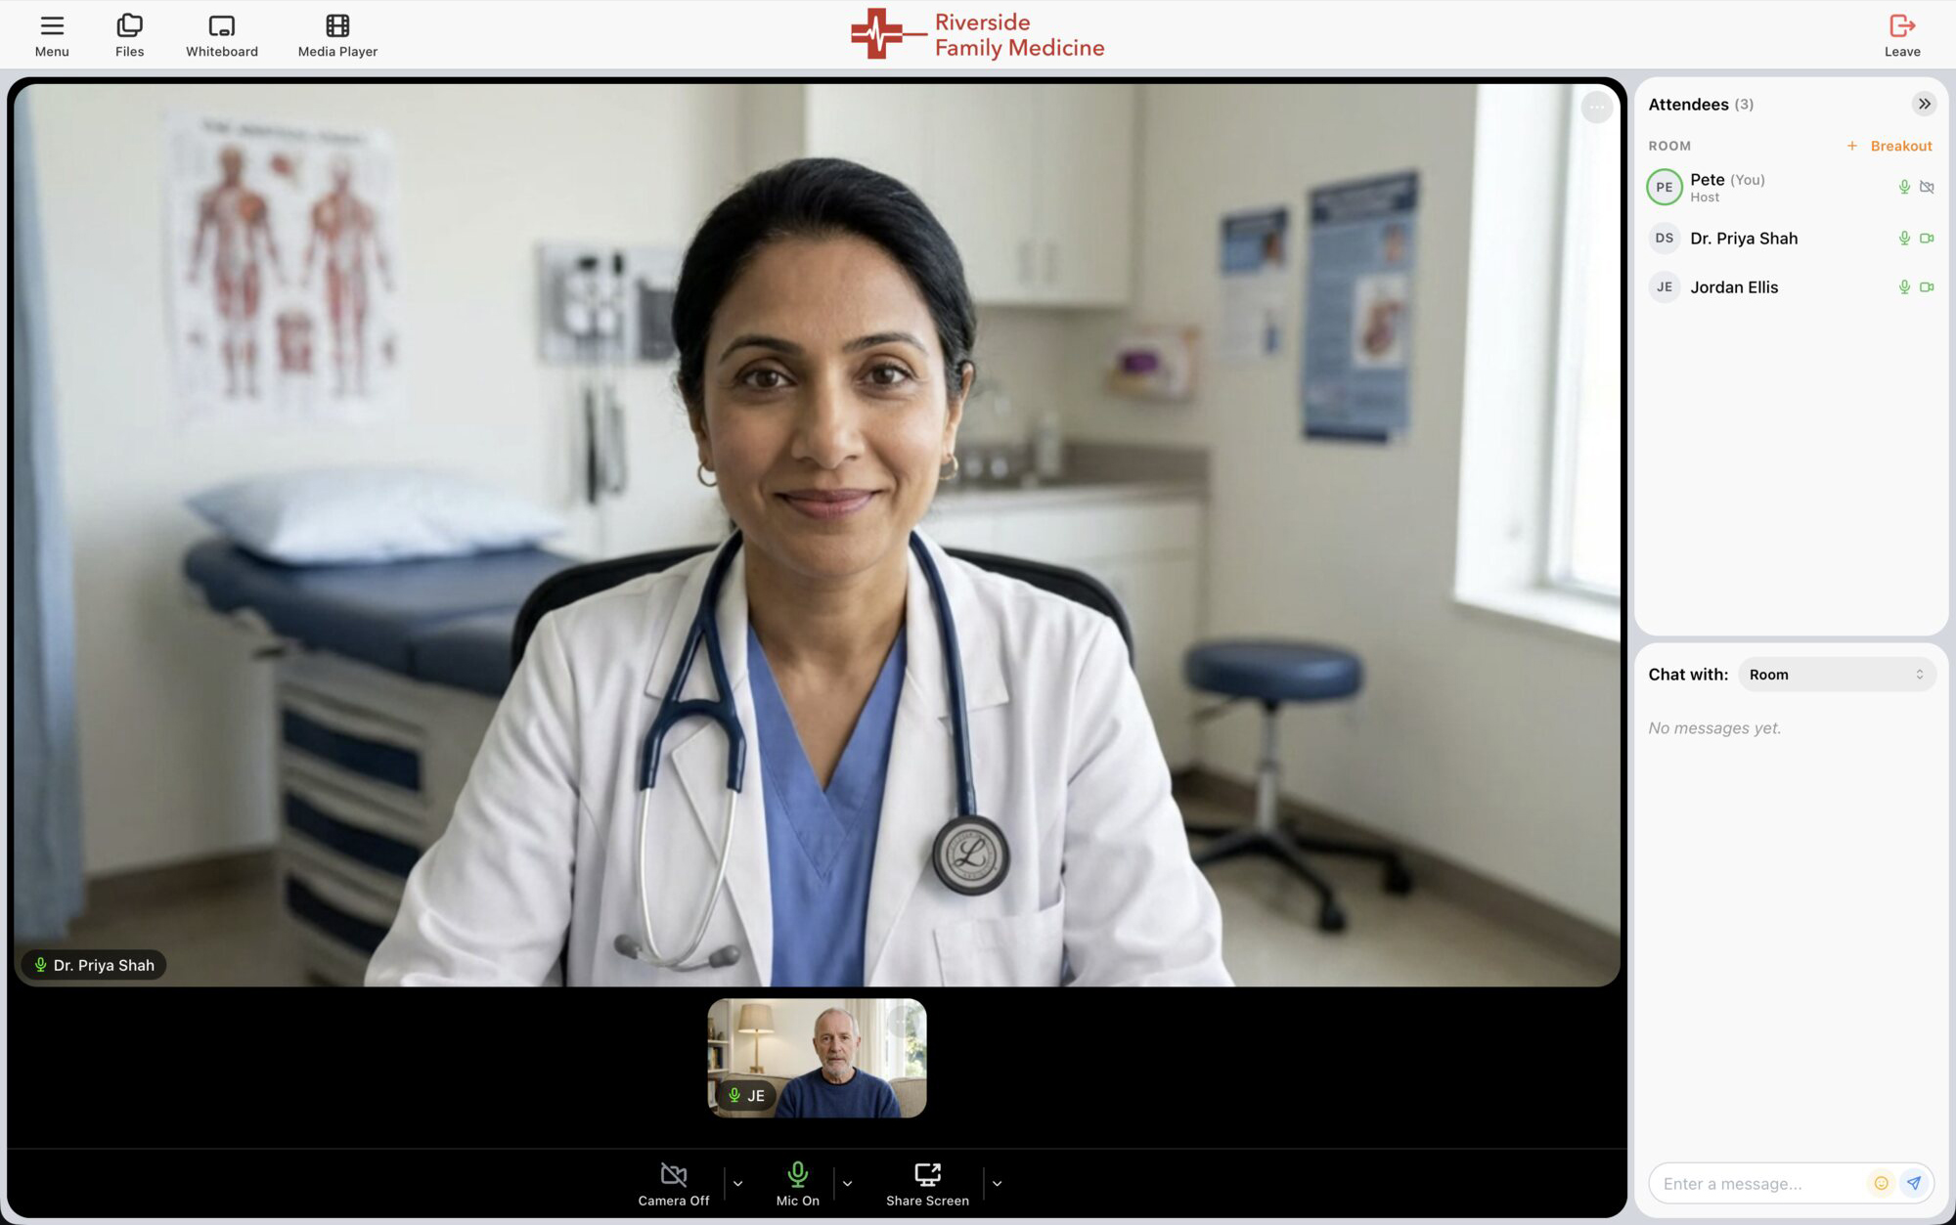Toggle Dr. Priya Shah's camera in list

(1927, 238)
